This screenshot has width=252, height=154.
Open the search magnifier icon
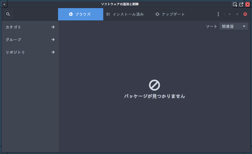8,14
